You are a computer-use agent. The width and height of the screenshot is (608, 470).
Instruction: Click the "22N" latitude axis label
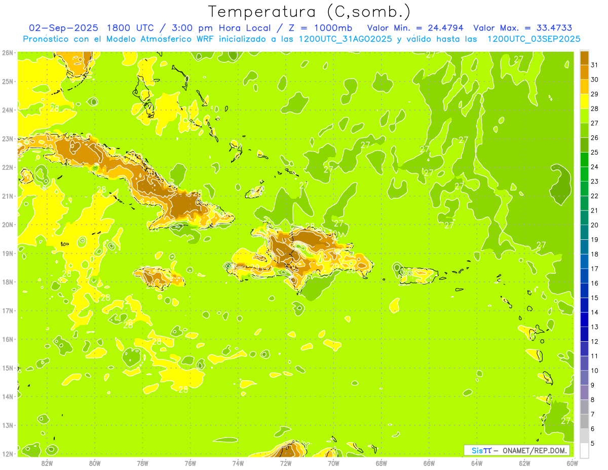(8, 167)
